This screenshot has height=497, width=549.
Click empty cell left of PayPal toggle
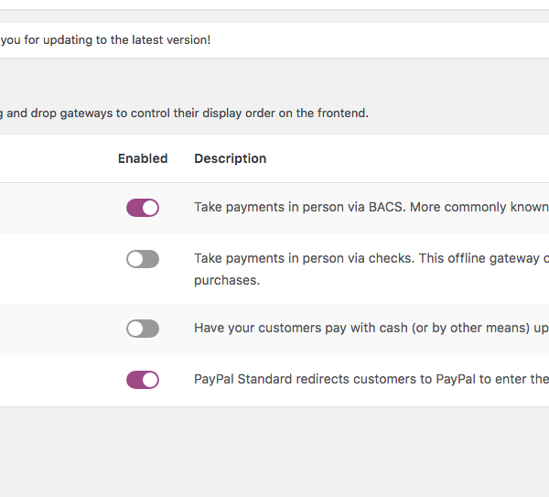point(55,380)
